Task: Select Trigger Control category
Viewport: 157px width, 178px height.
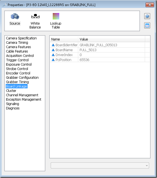Action: click(x=17, y=60)
